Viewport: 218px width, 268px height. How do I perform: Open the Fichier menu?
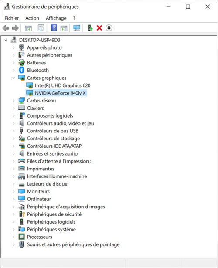(x=12, y=18)
